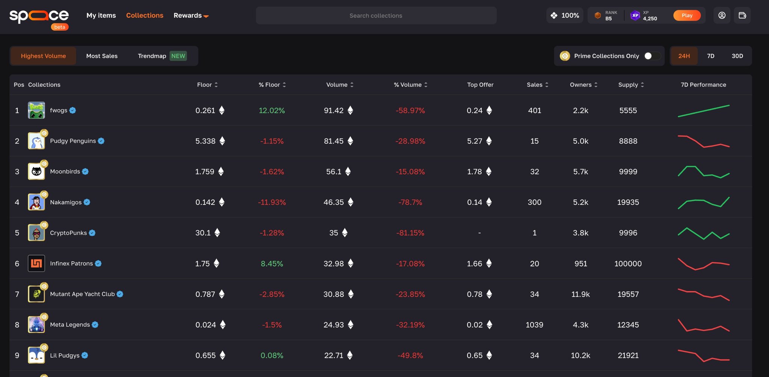Viewport: 769px width, 377px height.
Task: Sort by the Floor column arrows
Action: [x=216, y=85]
